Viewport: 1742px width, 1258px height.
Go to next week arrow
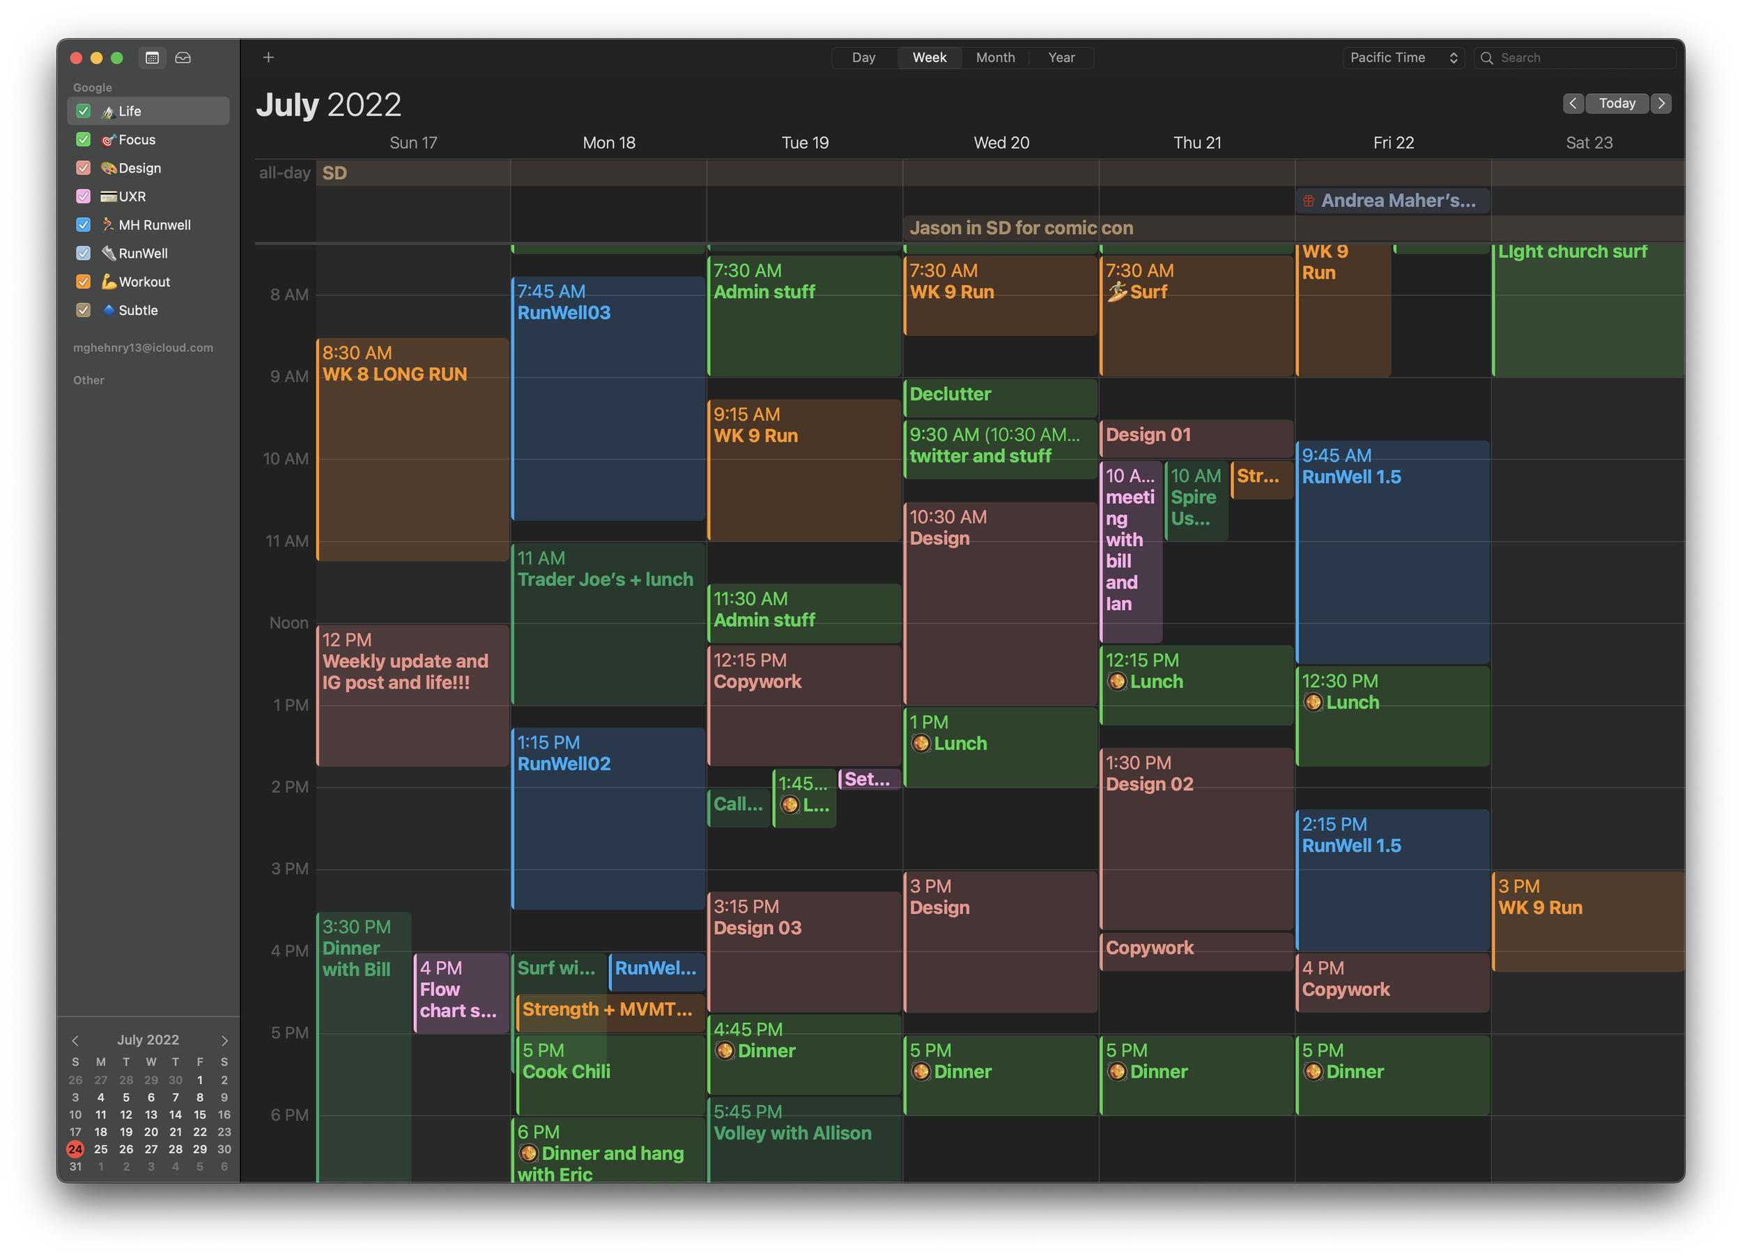pos(1660,103)
